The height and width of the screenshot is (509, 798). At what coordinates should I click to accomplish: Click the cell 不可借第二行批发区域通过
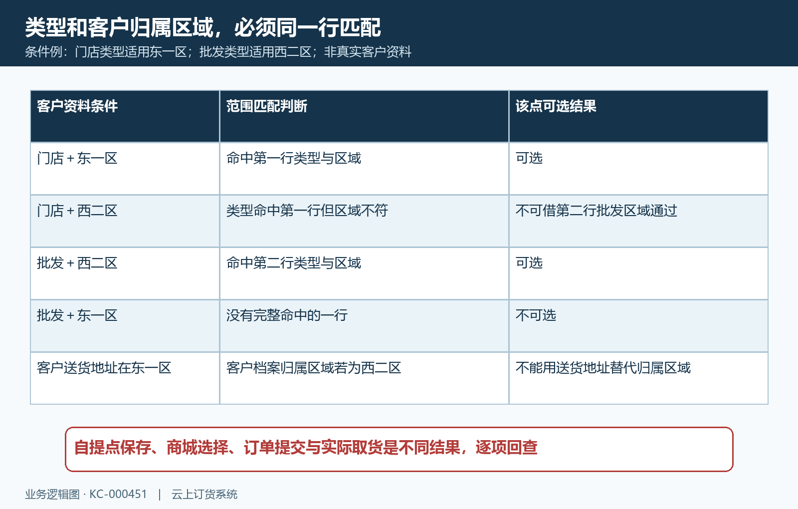[x=638, y=221]
